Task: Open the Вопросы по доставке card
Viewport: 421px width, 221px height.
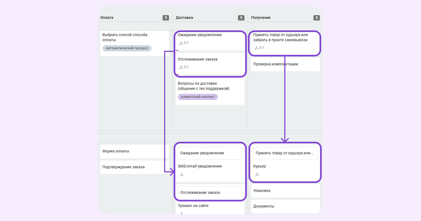Action: pyautogui.click(x=210, y=92)
